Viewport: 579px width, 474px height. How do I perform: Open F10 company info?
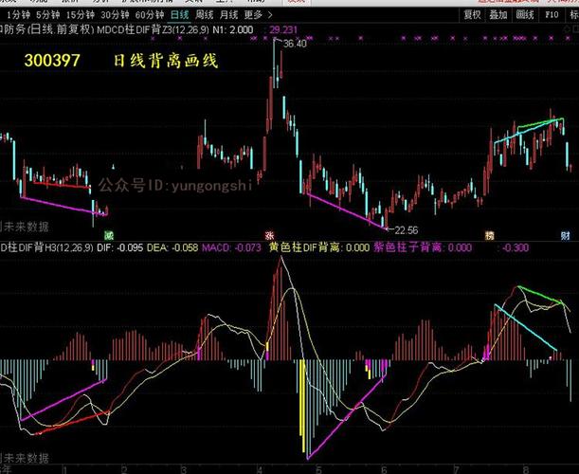click(552, 15)
